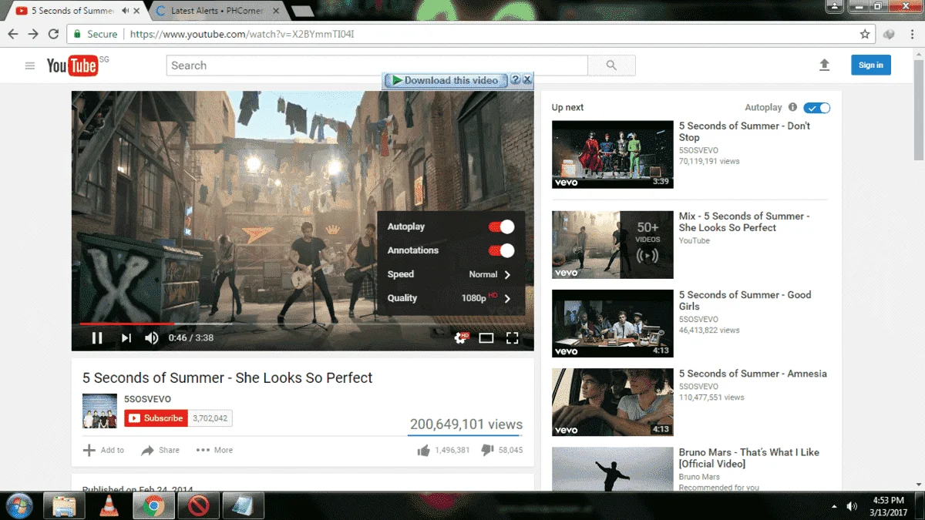Image resolution: width=925 pixels, height=520 pixels.
Task: Switch to theater mode icon
Action: click(x=486, y=337)
